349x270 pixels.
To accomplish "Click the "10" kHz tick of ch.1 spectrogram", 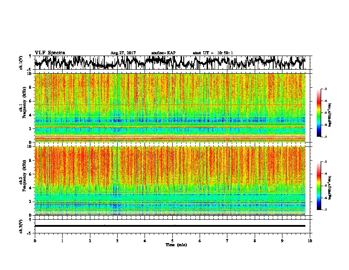I will pos(30,74).
